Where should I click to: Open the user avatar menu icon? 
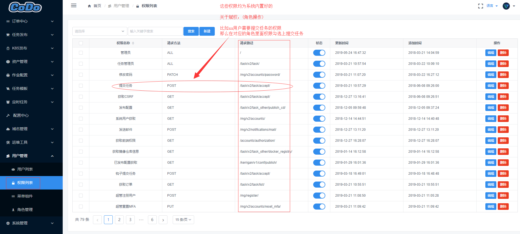[506, 6]
